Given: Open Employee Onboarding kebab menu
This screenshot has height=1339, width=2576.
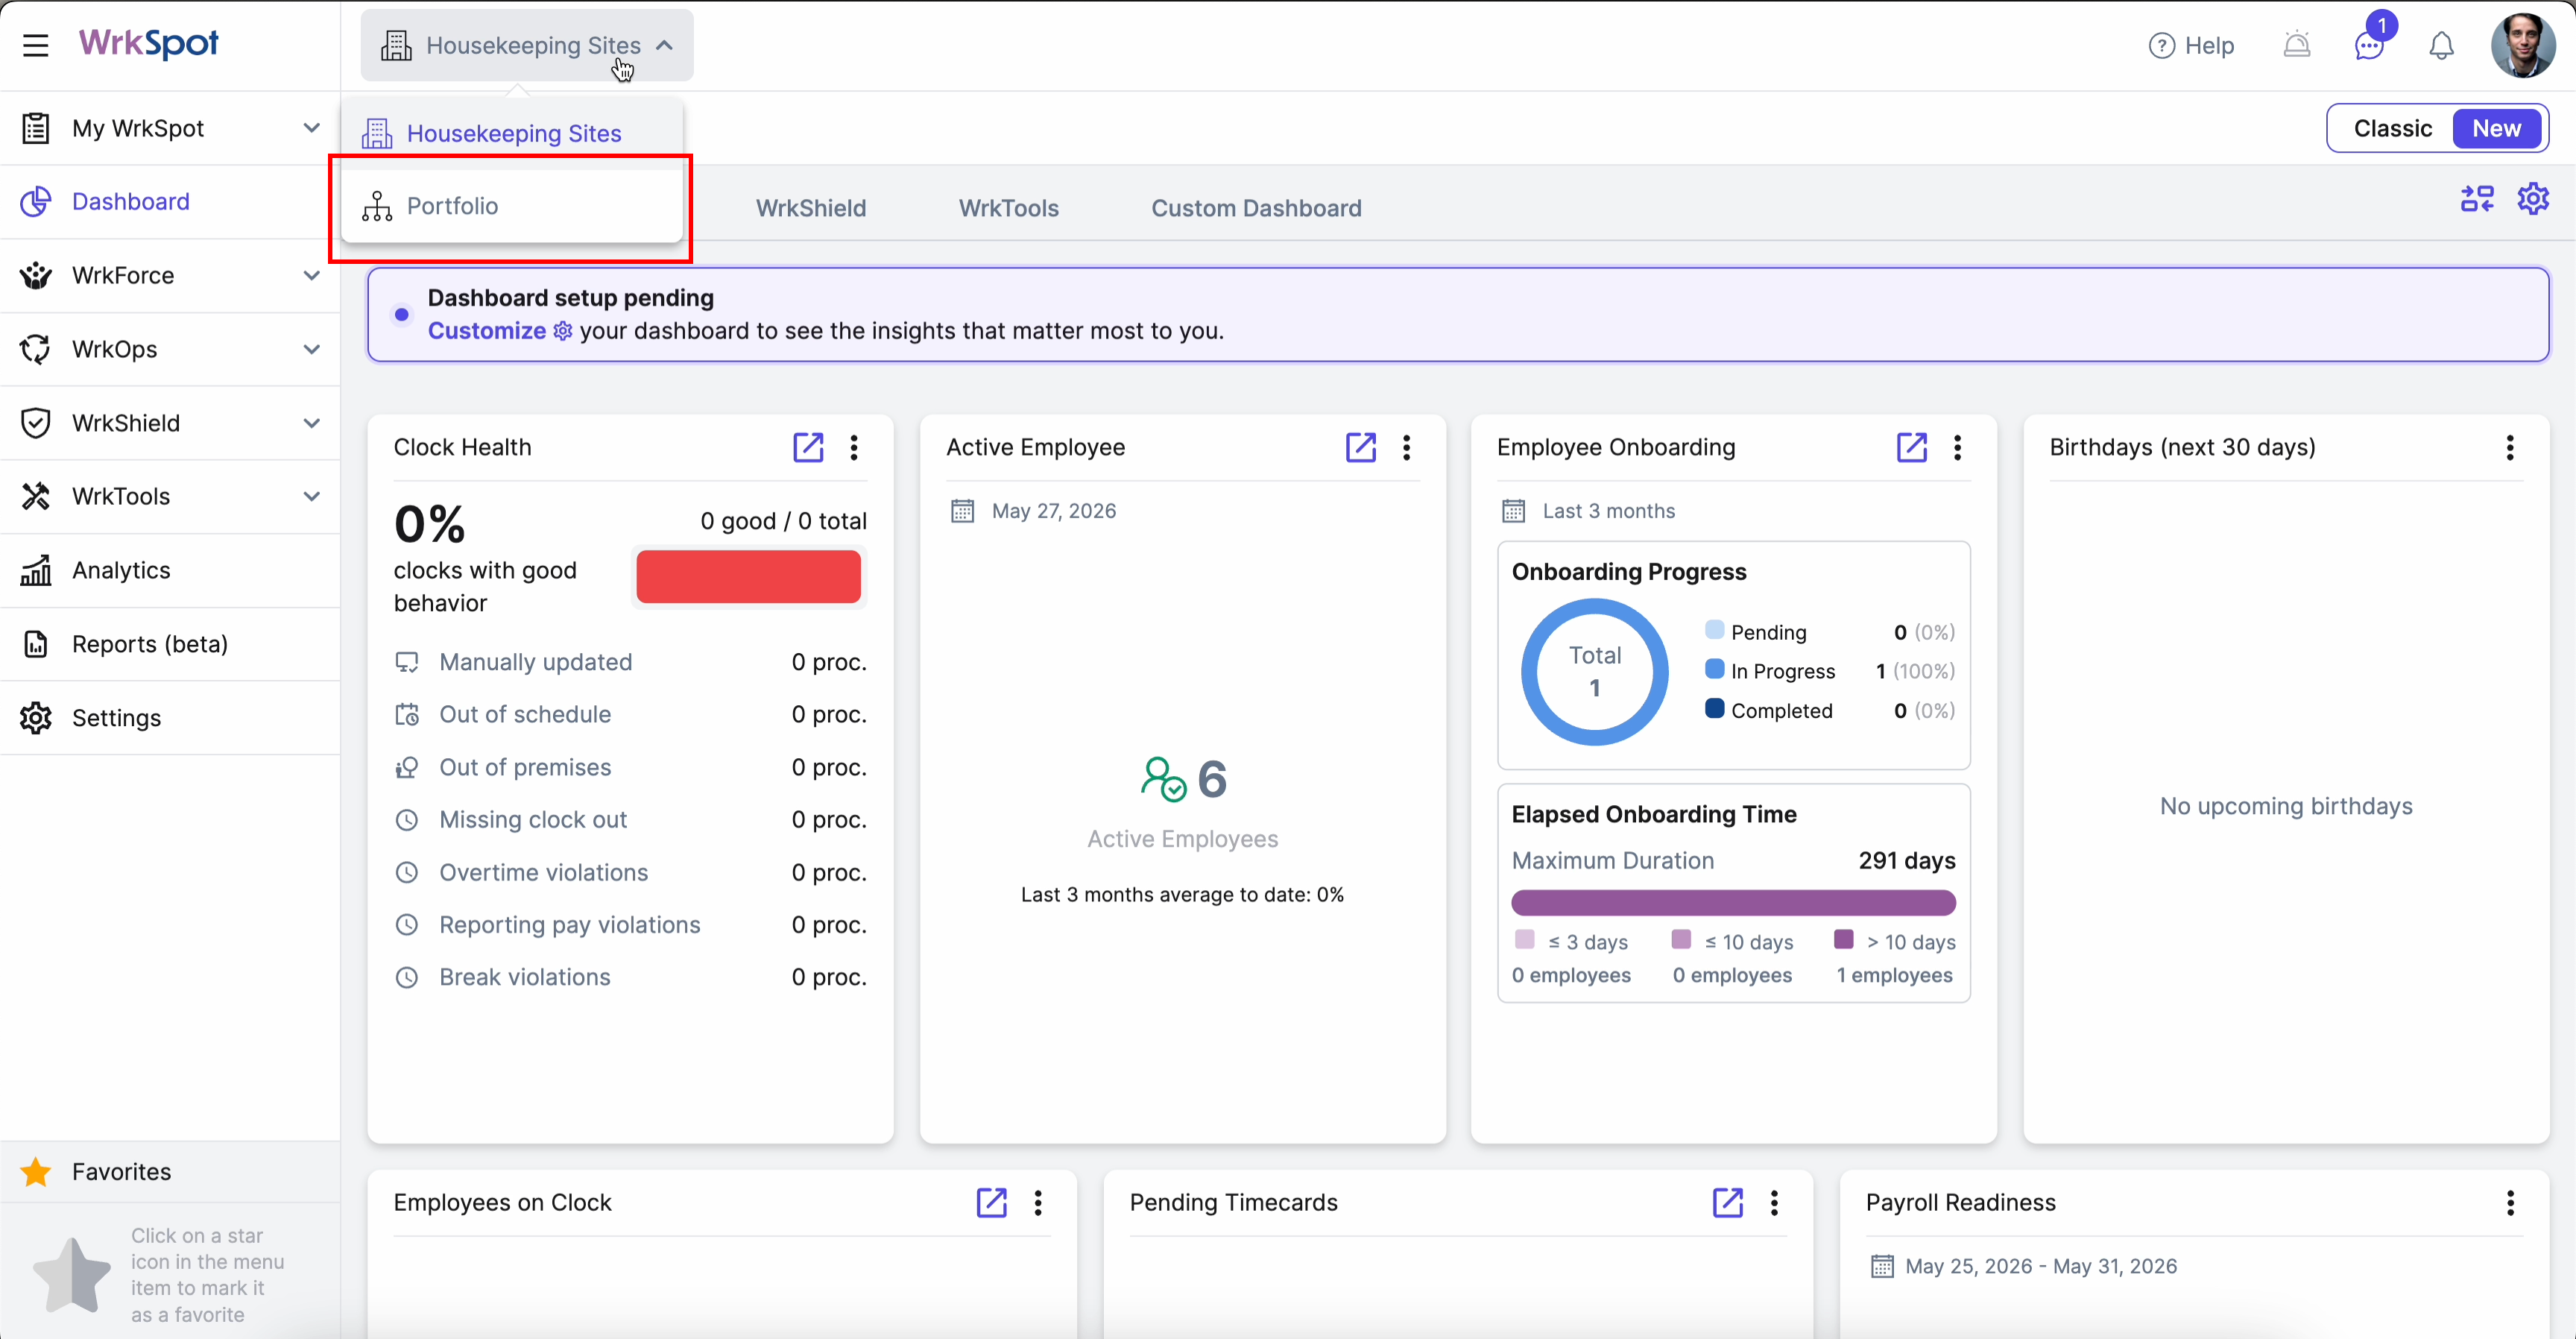Looking at the screenshot, I should [1957, 447].
